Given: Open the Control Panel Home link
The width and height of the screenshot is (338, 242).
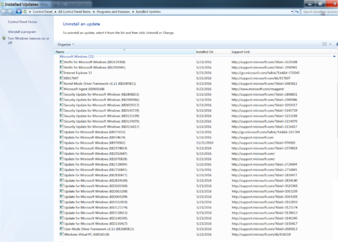Looking at the screenshot, I should (22, 22).
